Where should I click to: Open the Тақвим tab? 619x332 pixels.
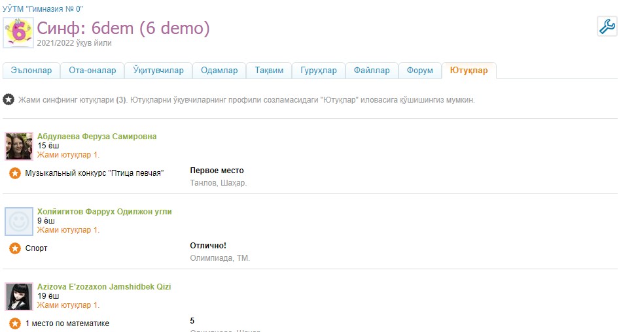[x=269, y=71]
